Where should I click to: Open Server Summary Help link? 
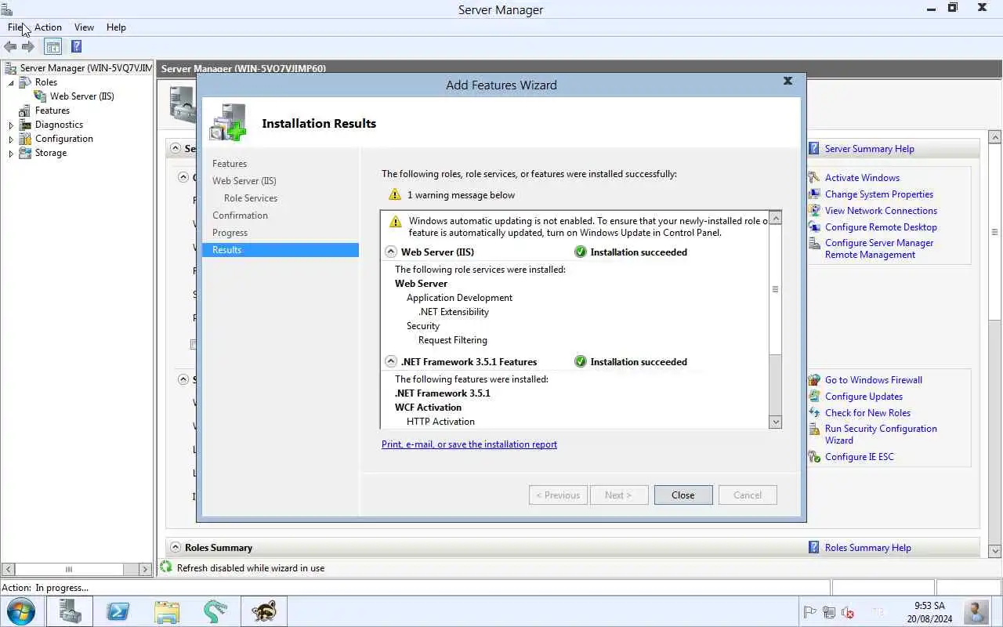pyautogui.click(x=870, y=149)
